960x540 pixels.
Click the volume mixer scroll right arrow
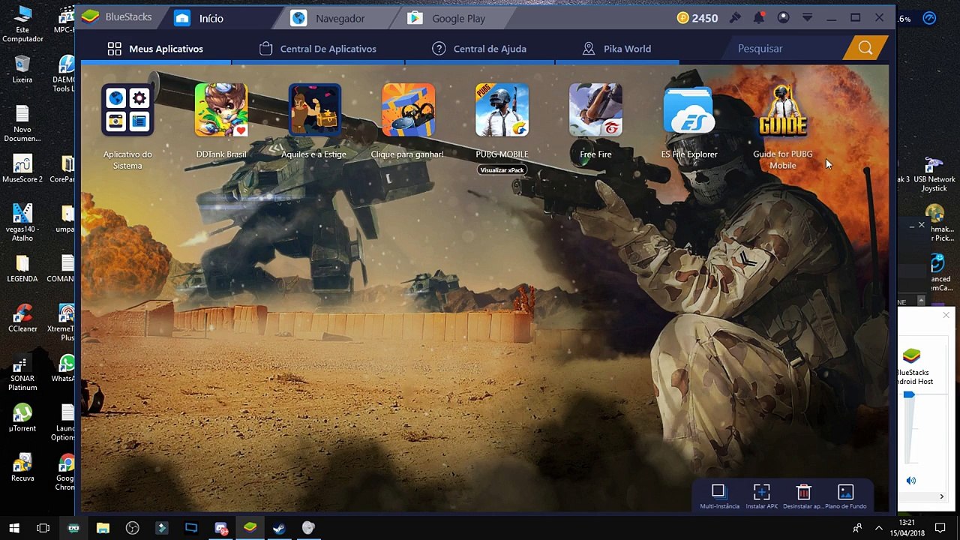[942, 496]
